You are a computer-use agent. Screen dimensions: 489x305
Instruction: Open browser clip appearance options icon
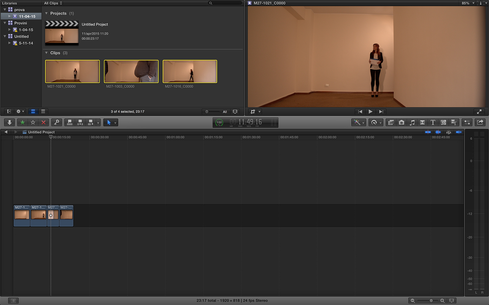pos(235,112)
